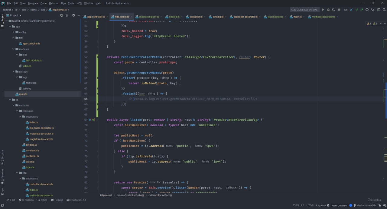Click the debug bug icon
387x209 pixels.
(328, 10)
